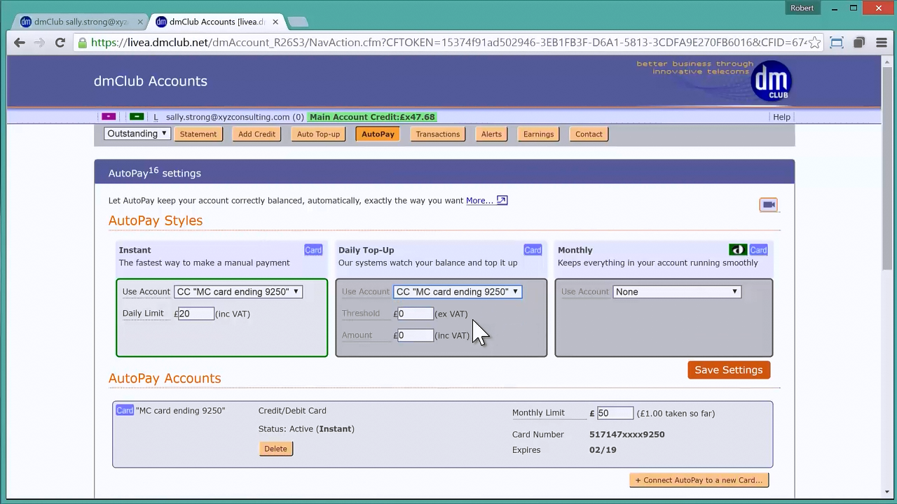Click the external link icon beside More

click(x=502, y=200)
